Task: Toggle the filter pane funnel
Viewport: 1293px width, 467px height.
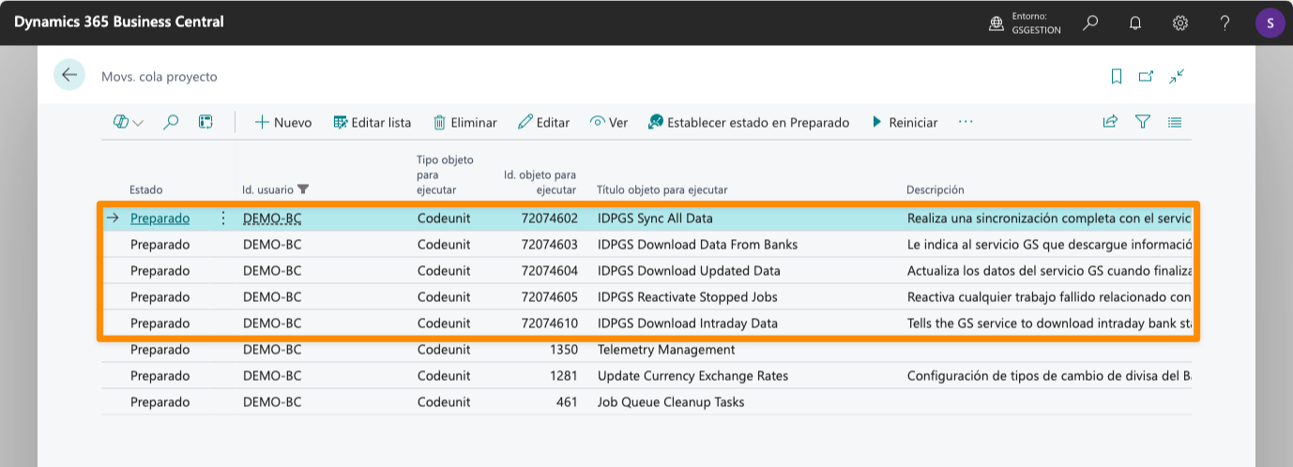Action: click(1143, 122)
